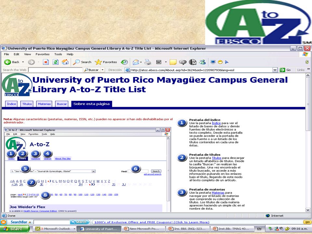Click the Buscar toolbar search button
This screenshot has width=312, height=234.
(x=92, y=70)
